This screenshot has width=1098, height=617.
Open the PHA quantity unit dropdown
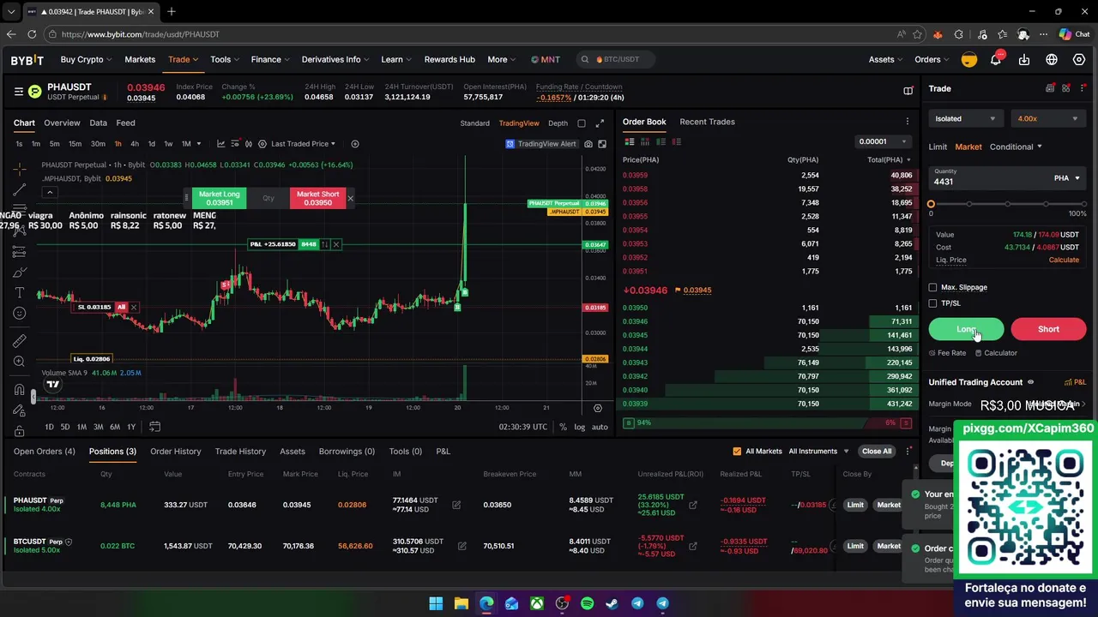pyautogui.click(x=1067, y=178)
